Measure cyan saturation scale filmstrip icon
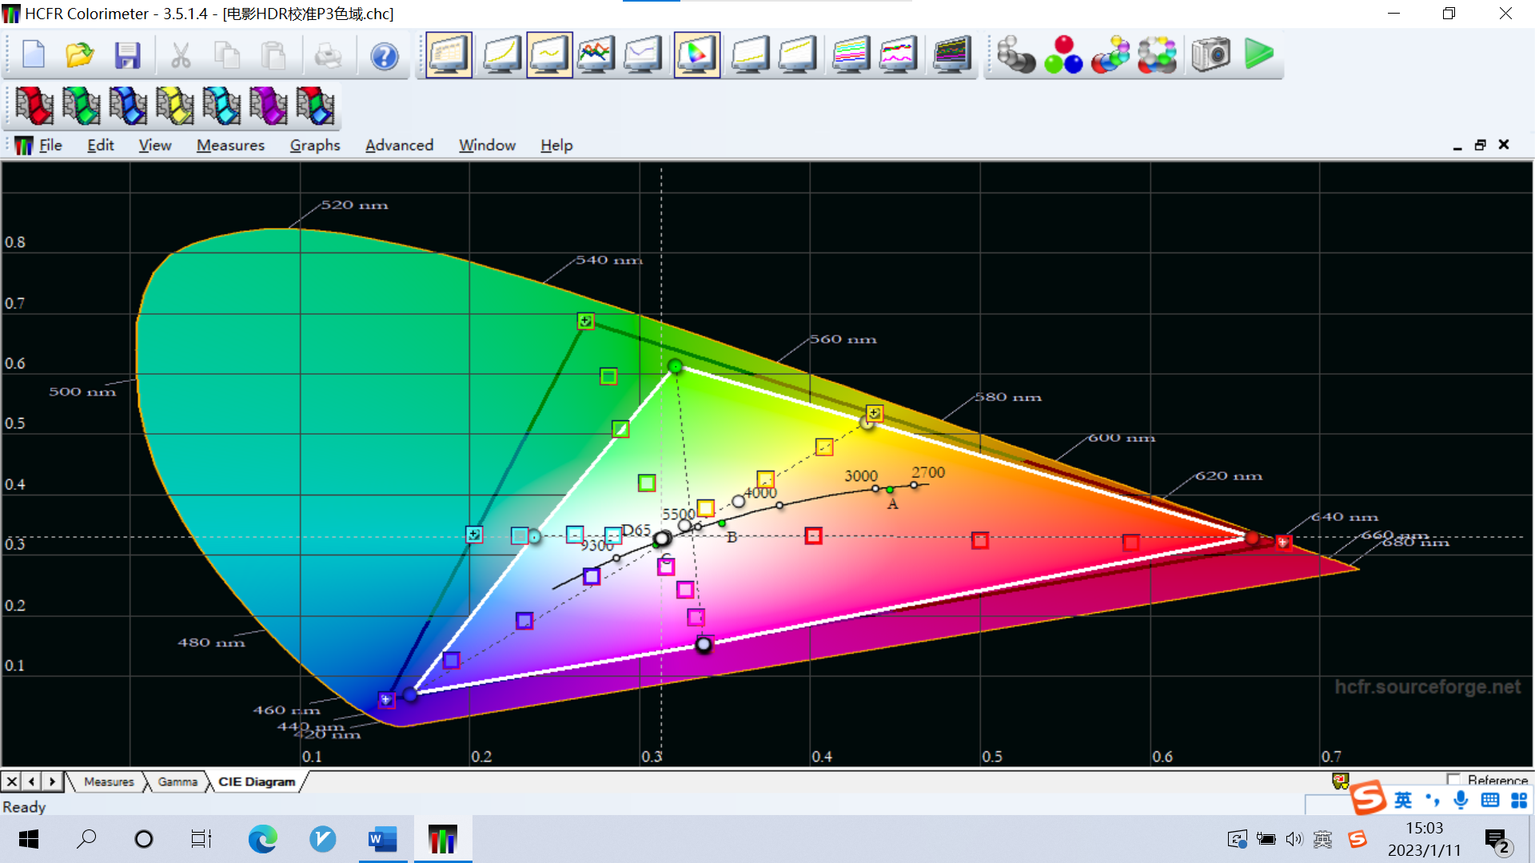 pos(221,105)
